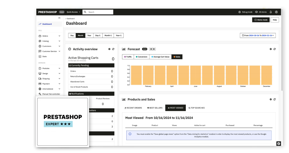The image size is (289, 153).
Task: Click the search magnifier icon
Action: click(x=85, y=12)
